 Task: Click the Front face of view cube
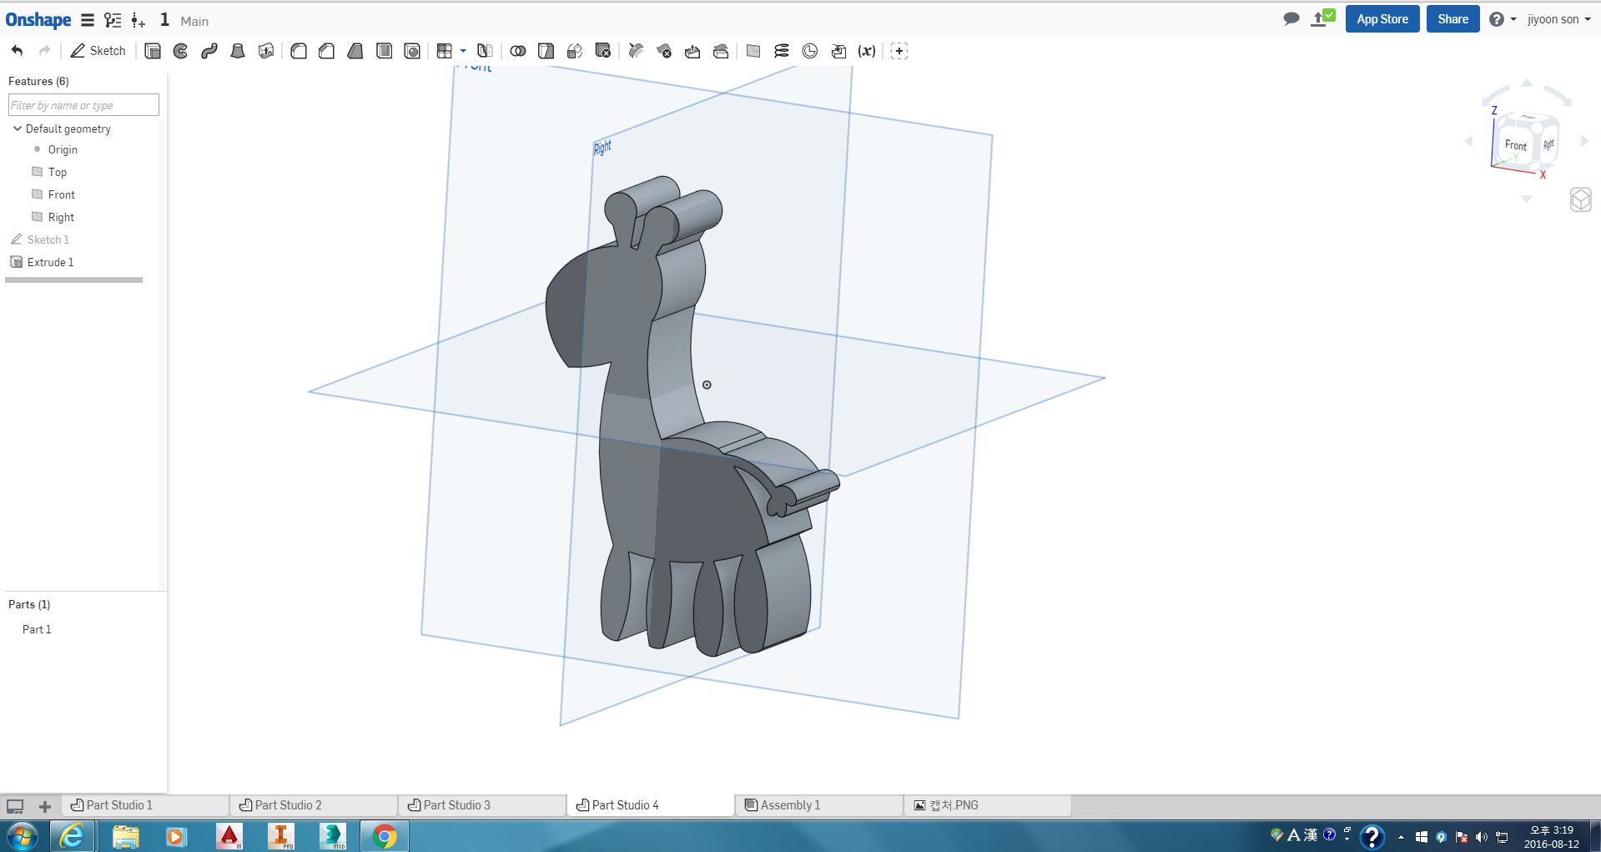point(1515,145)
